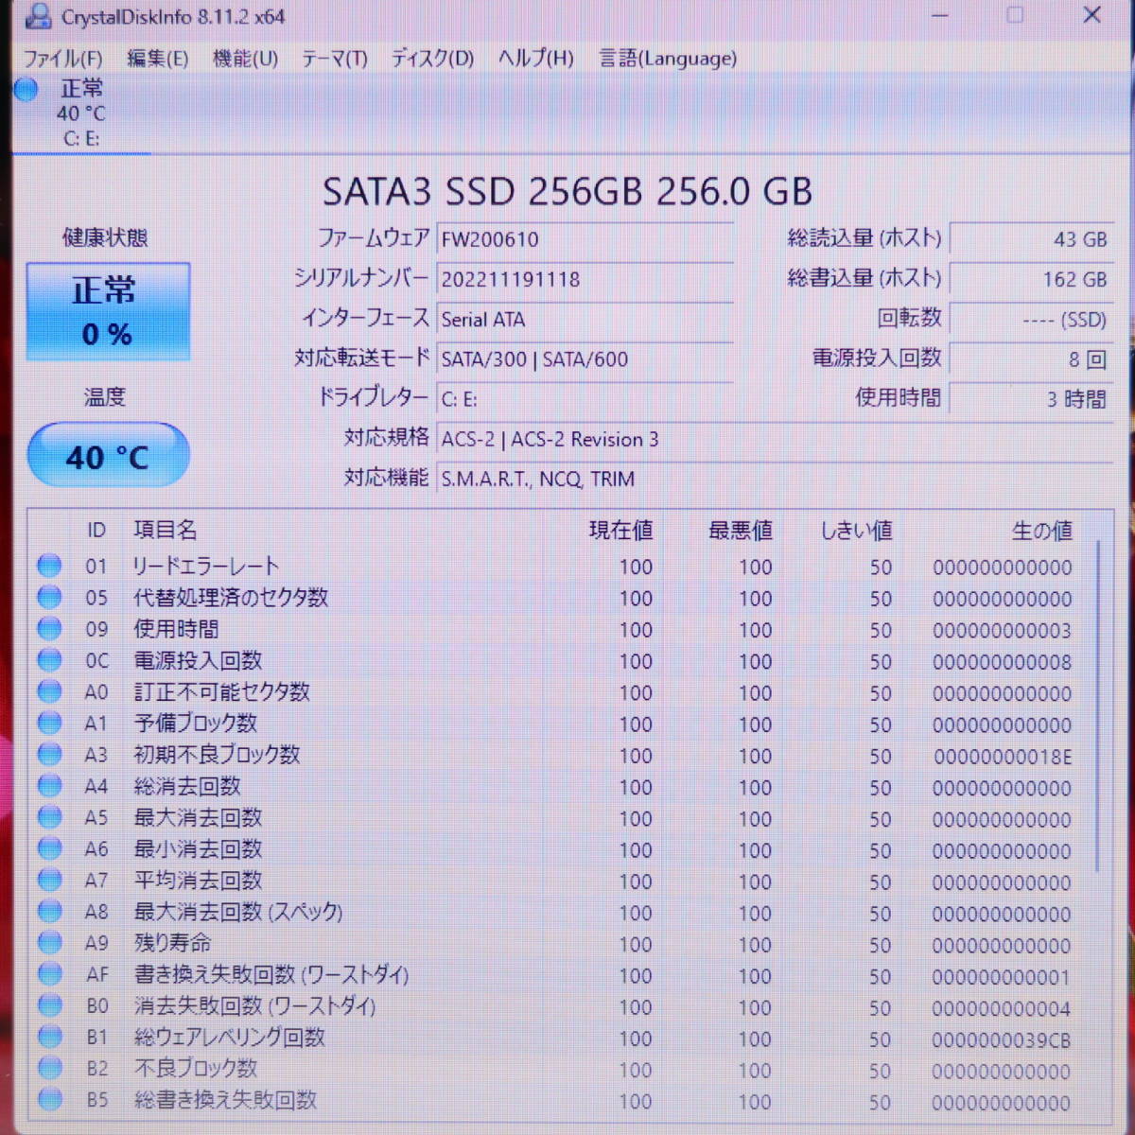Click the disk title SATA3 SSD 256GB 256.0 GB
The image size is (1135, 1135).
tap(567, 192)
